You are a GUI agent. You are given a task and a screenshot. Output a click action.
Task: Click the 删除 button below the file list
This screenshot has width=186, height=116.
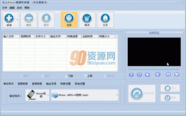click(25, 76)
